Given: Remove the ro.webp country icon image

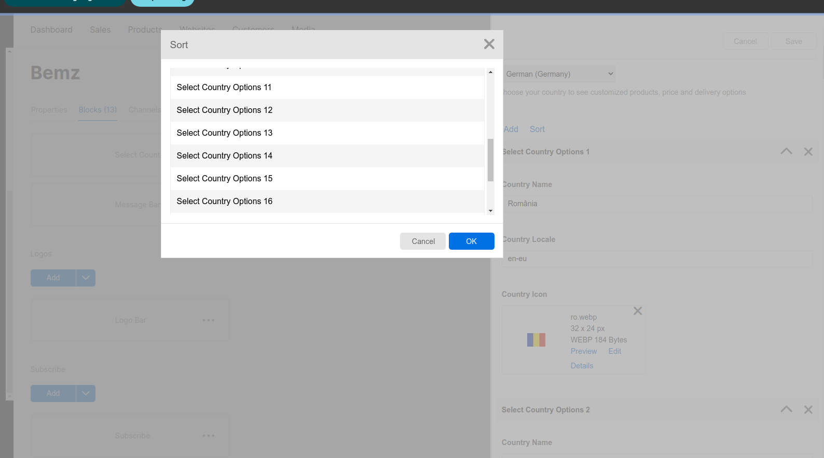Looking at the screenshot, I should [x=638, y=311].
